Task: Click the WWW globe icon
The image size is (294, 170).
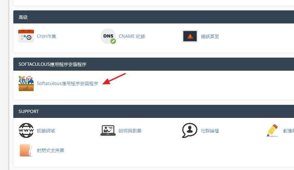Action: pyautogui.click(x=26, y=131)
